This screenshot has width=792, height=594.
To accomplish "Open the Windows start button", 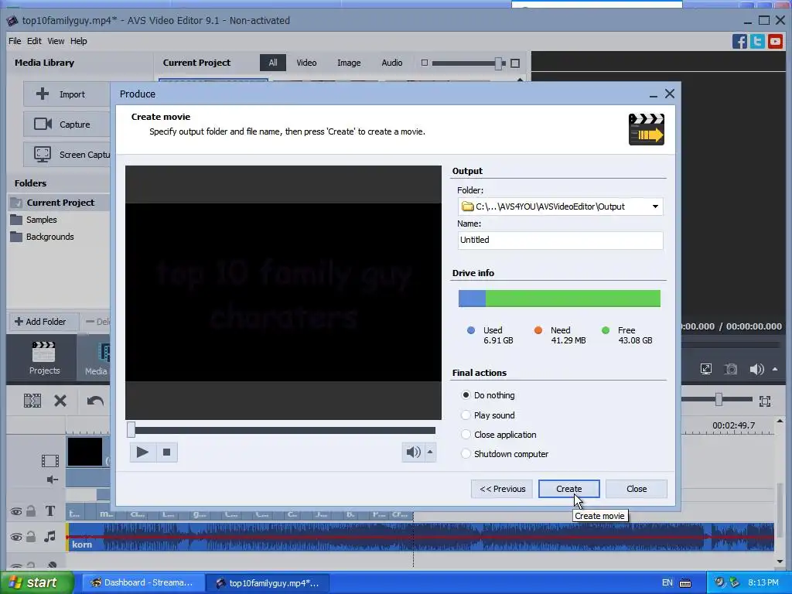I will point(37,582).
